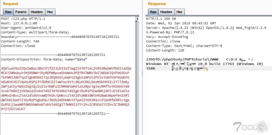Screen dimensions: 272x135
Task: Click the blue "data" parameter name
Action: 81,59
